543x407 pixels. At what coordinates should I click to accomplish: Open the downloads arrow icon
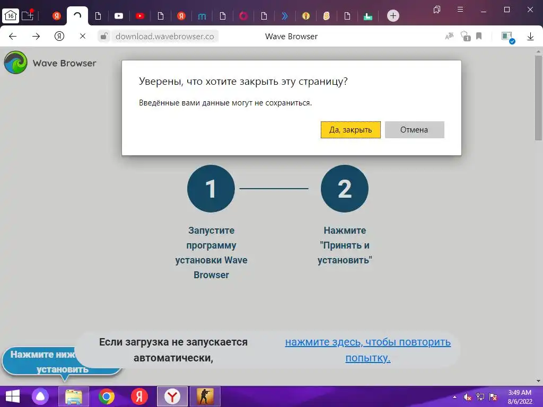(x=530, y=37)
